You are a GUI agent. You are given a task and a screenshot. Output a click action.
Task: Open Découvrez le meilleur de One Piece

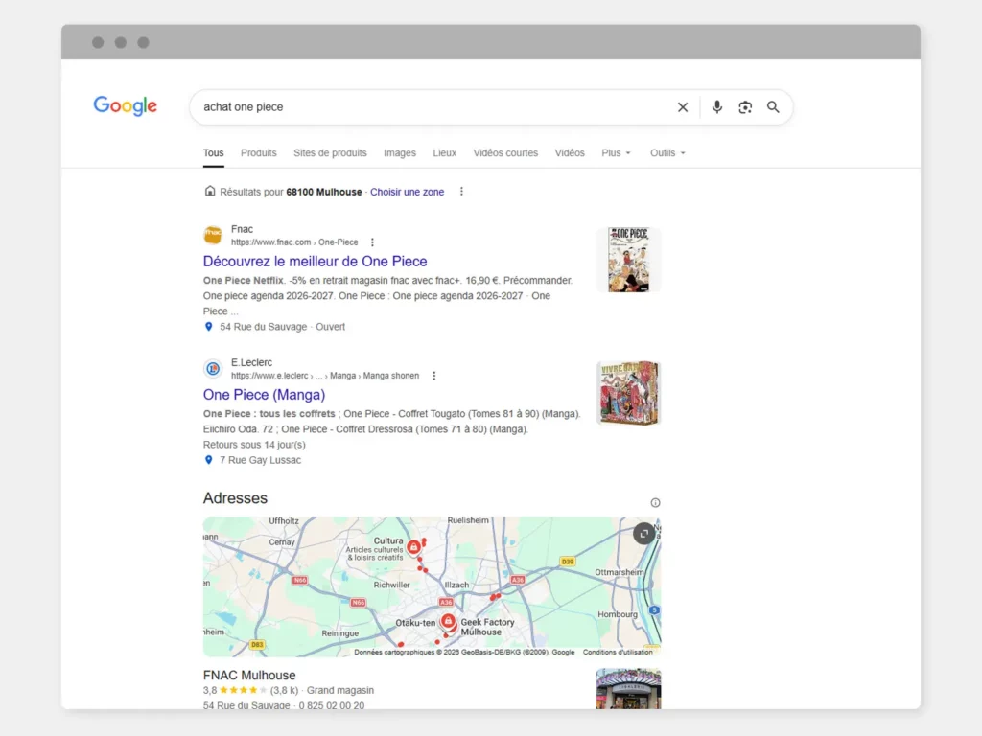click(x=315, y=261)
